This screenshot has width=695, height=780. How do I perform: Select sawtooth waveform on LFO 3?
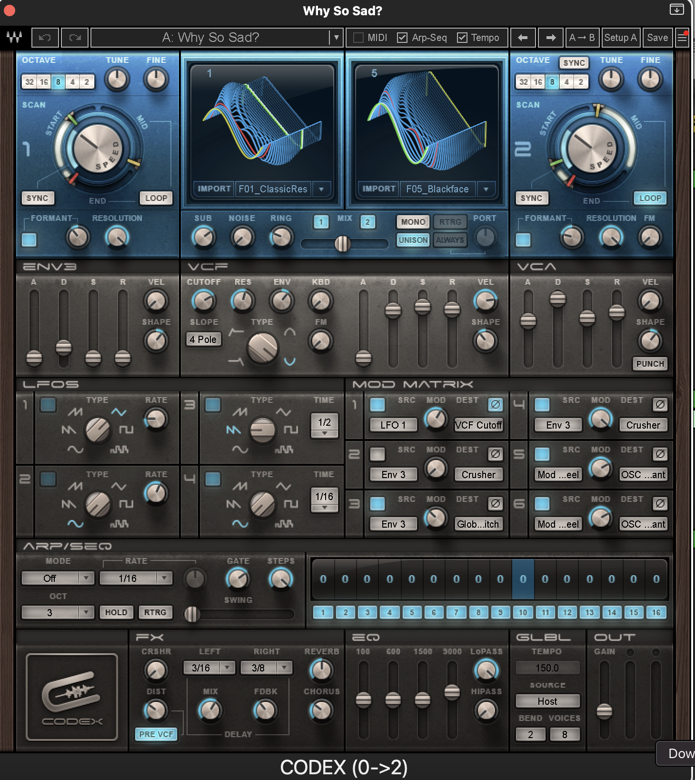pos(233,430)
